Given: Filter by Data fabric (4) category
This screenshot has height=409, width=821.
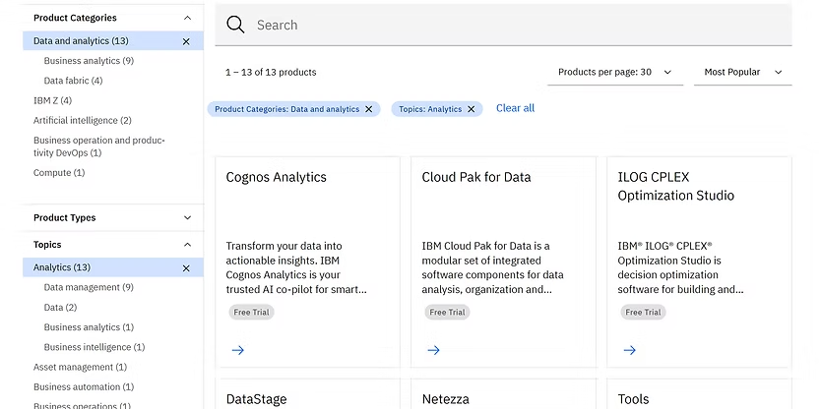Looking at the screenshot, I should point(73,81).
